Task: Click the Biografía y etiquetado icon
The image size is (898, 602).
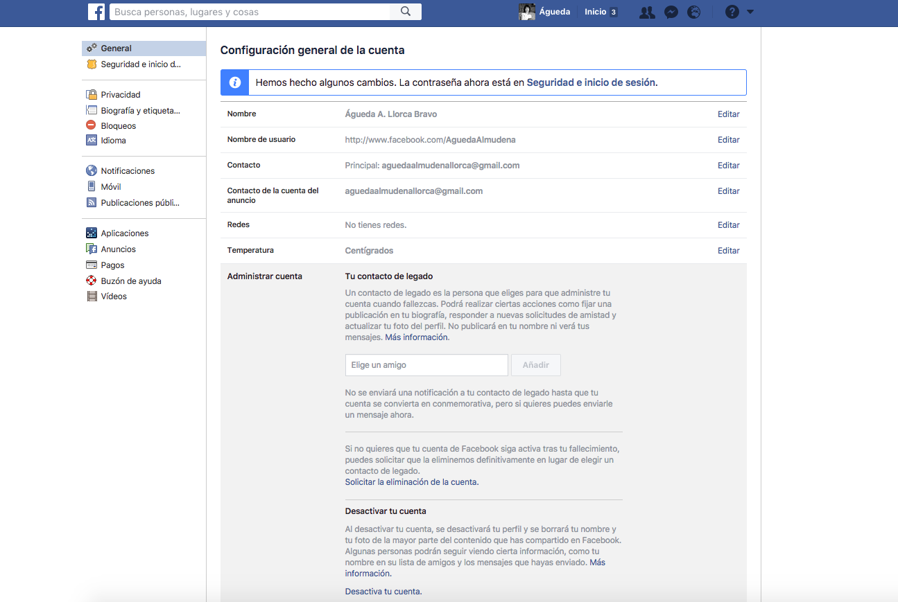Action: (x=92, y=110)
